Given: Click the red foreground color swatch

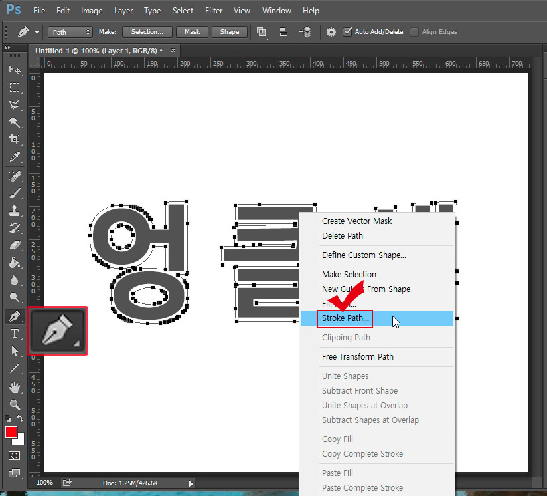Looking at the screenshot, I should point(11,432).
